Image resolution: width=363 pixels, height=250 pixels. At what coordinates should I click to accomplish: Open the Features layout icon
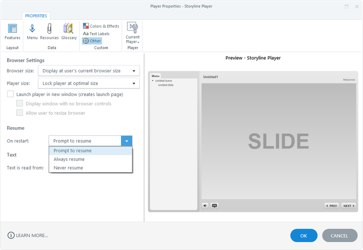12,32
